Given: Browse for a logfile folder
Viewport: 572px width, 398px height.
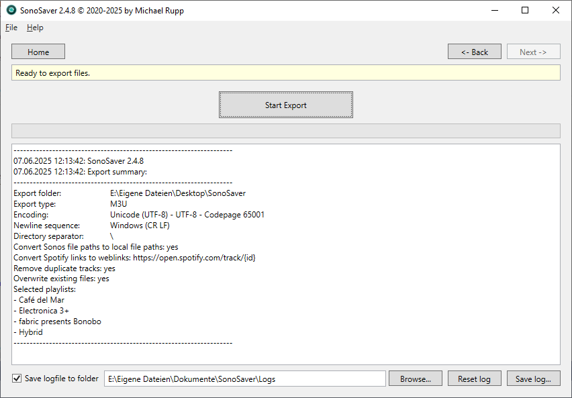Looking at the screenshot, I should 415,378.
